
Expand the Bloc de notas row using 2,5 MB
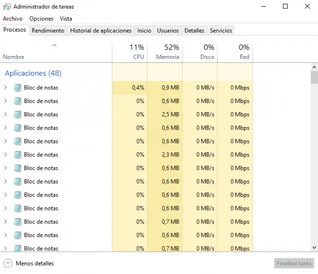[x=6, y=114]
